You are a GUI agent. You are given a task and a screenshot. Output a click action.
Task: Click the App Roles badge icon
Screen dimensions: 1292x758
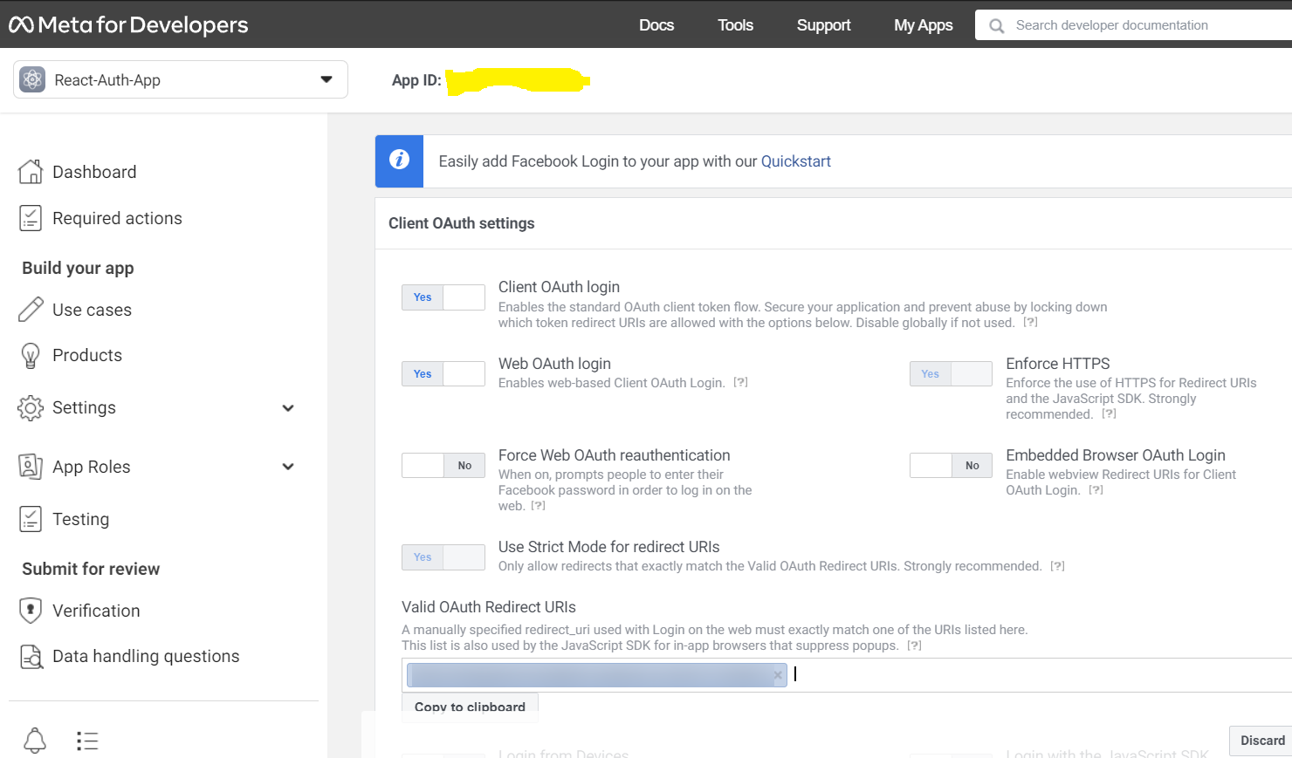pos(31,467)
